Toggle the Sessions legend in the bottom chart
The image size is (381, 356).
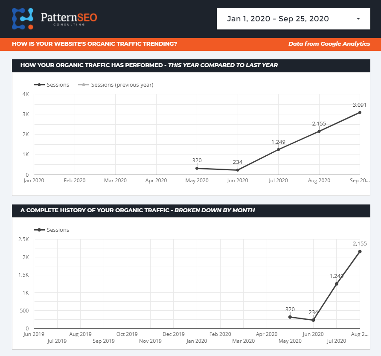point(53,230)
